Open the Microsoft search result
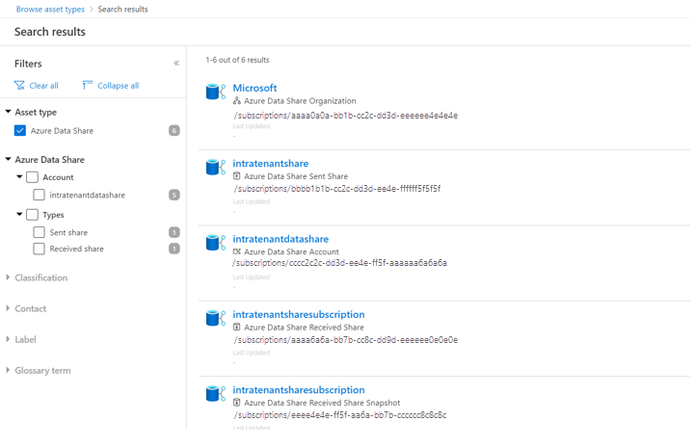 (x=254, y=88)
